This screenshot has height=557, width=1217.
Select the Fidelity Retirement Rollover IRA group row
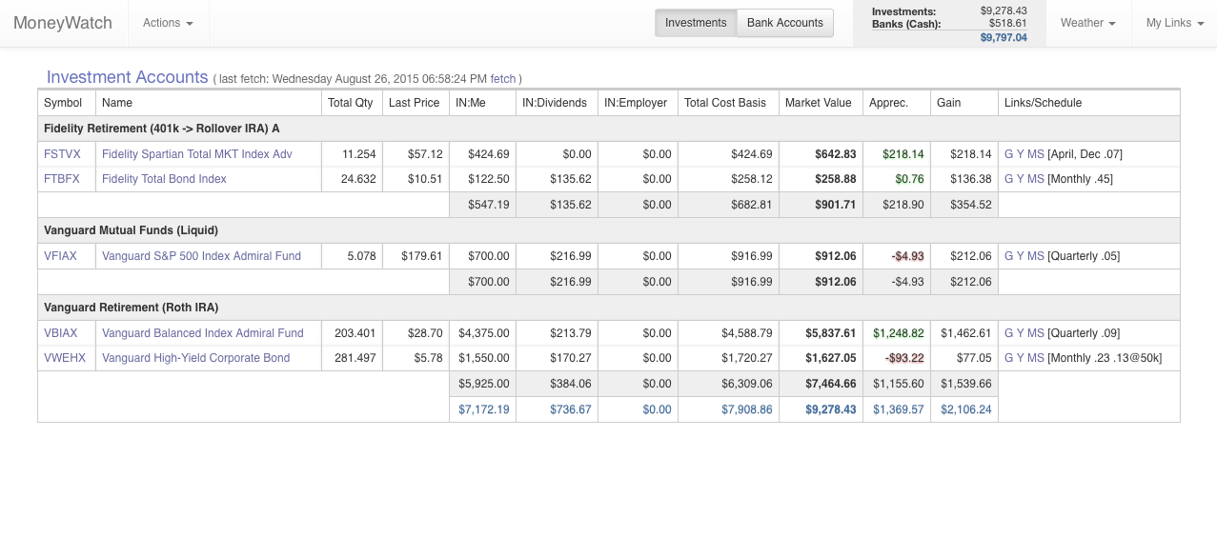609,129
